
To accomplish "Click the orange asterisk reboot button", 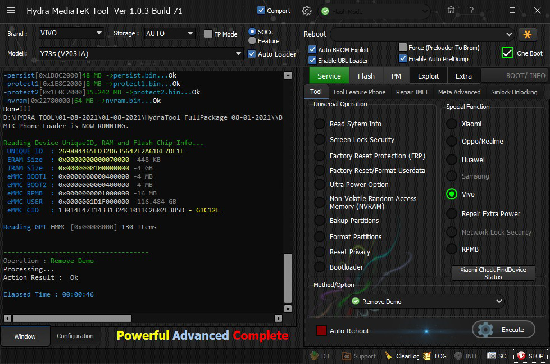I will (x=527, y=34).
